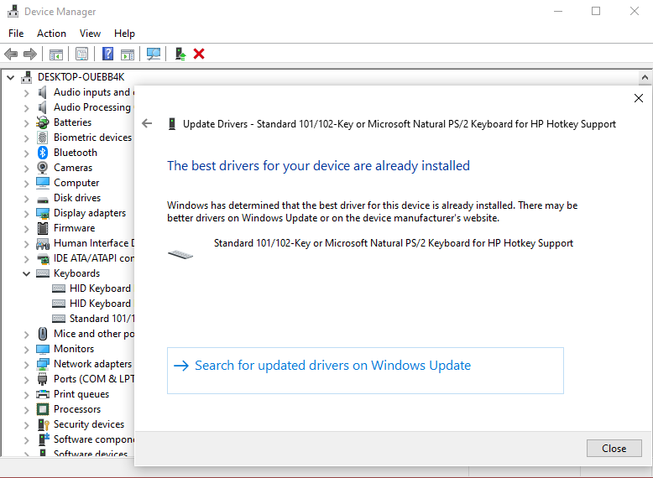The height and width of the screenshot is (478, 653).
Task: Click the Batteries category icon
Action: click(43, 122)
